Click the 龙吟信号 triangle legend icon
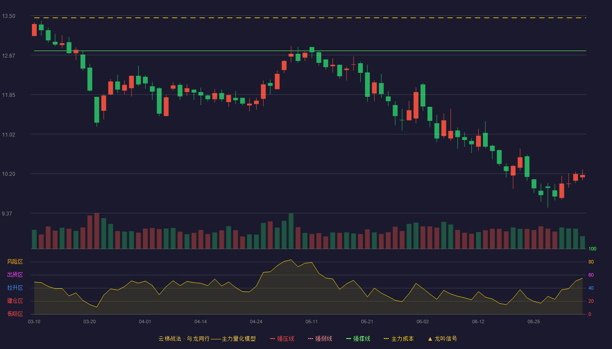This screenshot has height=349, width=612. click(430, 339)
